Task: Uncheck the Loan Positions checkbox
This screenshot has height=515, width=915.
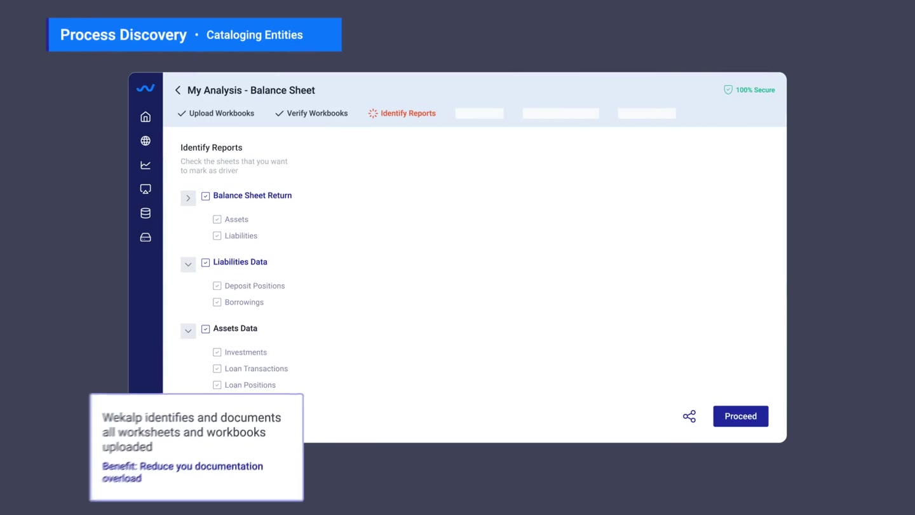Action: 217,385
